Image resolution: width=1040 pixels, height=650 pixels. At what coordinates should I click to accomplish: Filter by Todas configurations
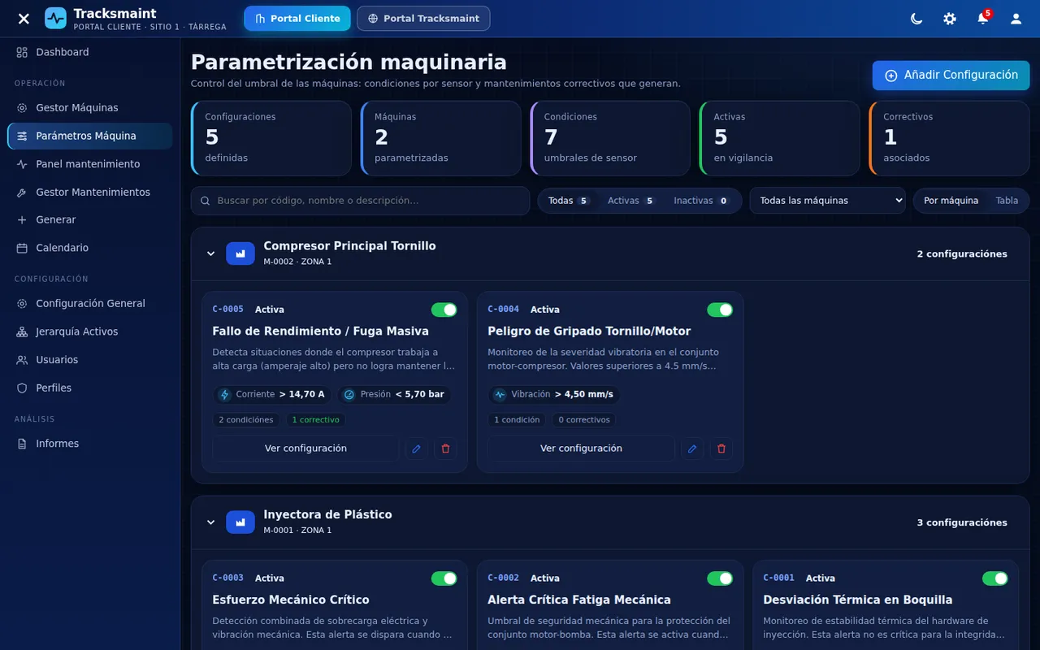coord(569,201)
